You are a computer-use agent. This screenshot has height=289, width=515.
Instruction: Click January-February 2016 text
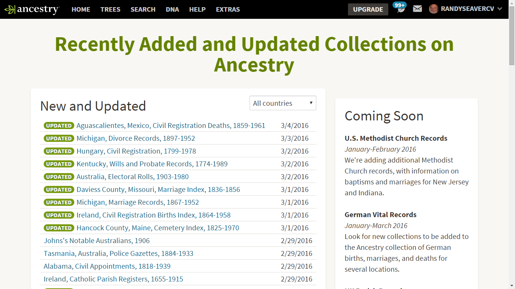(x=380, y=149)
